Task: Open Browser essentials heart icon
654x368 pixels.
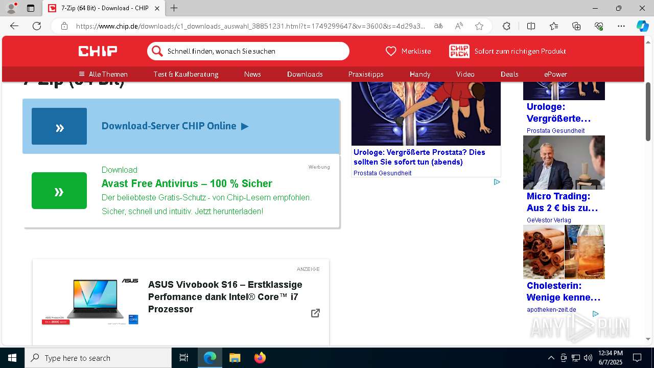Action: [599, 26]
